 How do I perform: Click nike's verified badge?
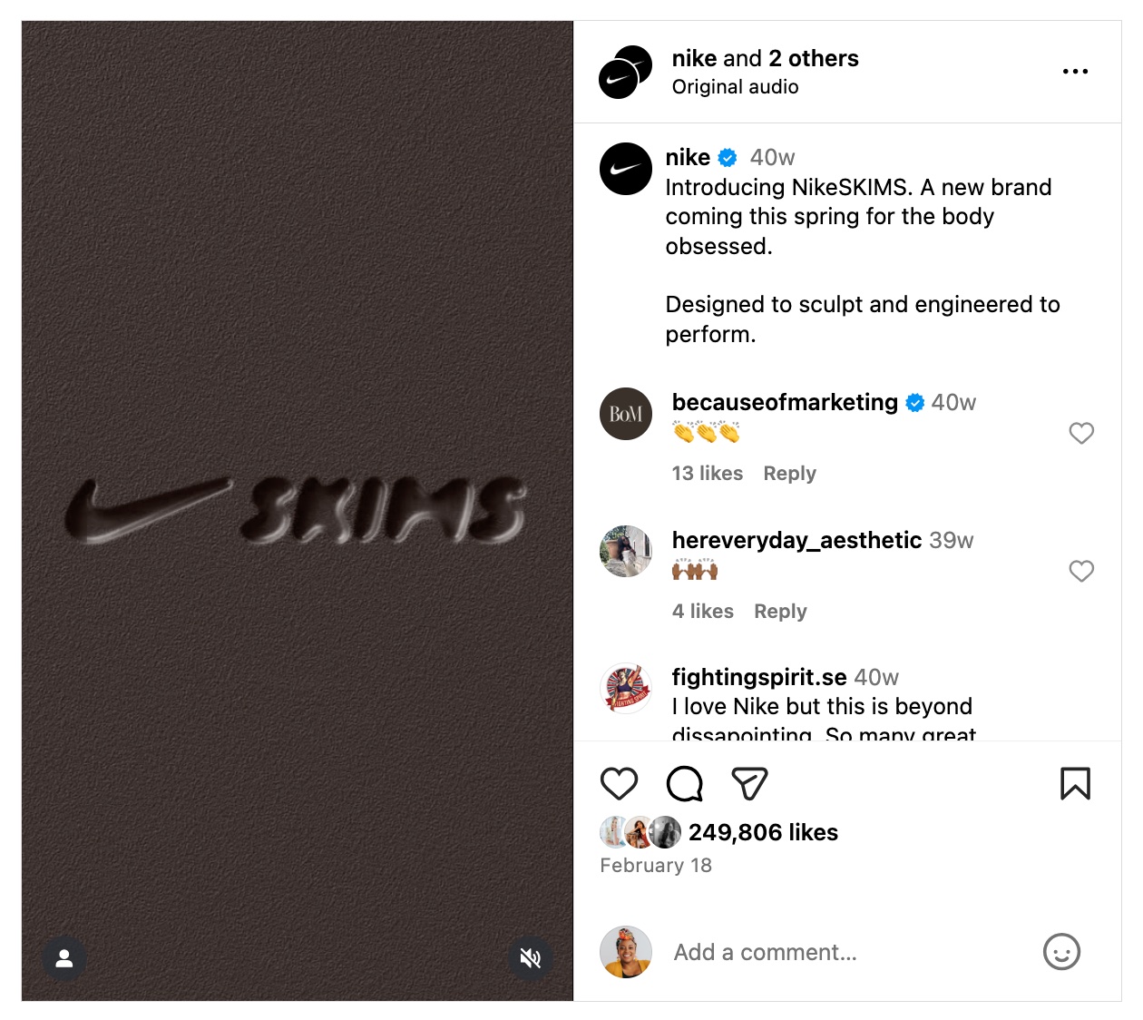(x=726, y=157)
